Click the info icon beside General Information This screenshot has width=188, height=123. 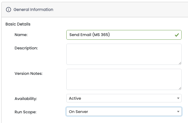click(x=9, y=10)
